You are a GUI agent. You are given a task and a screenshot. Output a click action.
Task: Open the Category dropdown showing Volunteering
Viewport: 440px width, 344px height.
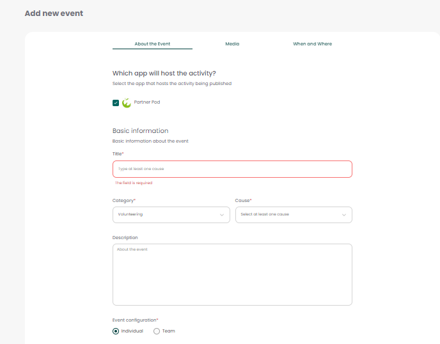pyautogui.click(x=171, y=215)
